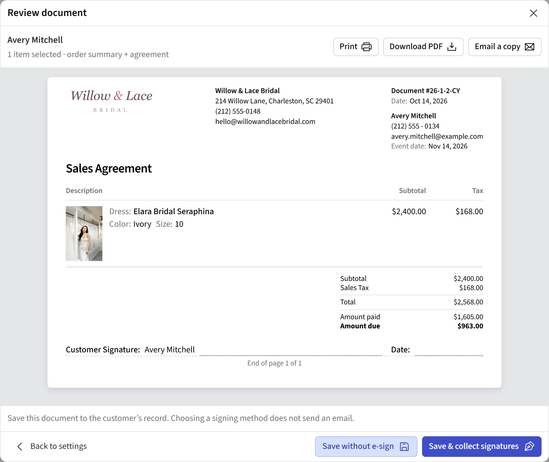This screenshot has width=549, height=462.
Task: Click Download PDF button
Action: tap(423, 47)
